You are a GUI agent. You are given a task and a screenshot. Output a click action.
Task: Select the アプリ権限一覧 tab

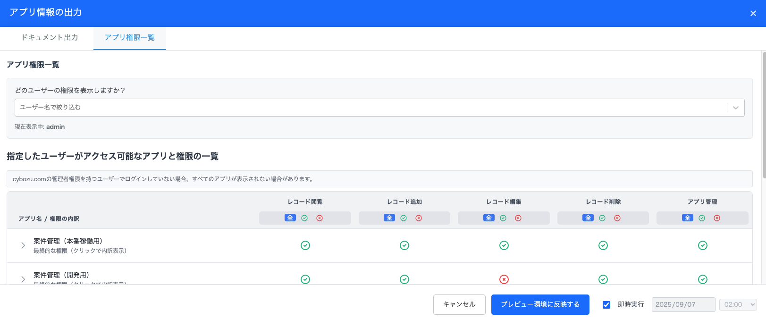coord(130,38)
